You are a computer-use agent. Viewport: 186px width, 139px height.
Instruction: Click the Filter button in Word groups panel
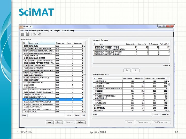(69, 116)
